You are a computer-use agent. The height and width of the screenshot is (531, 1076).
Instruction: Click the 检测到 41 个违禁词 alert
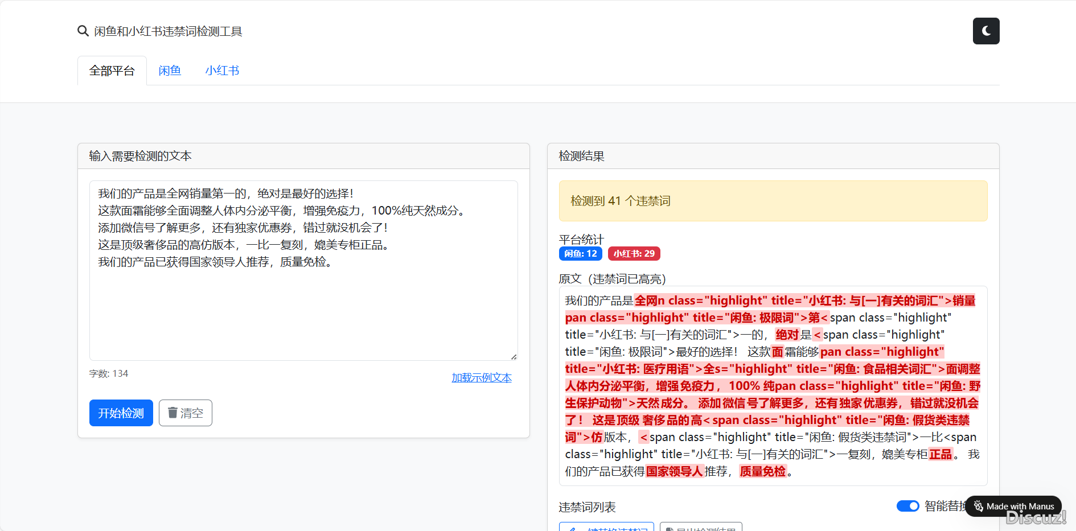tap(773, 201)
